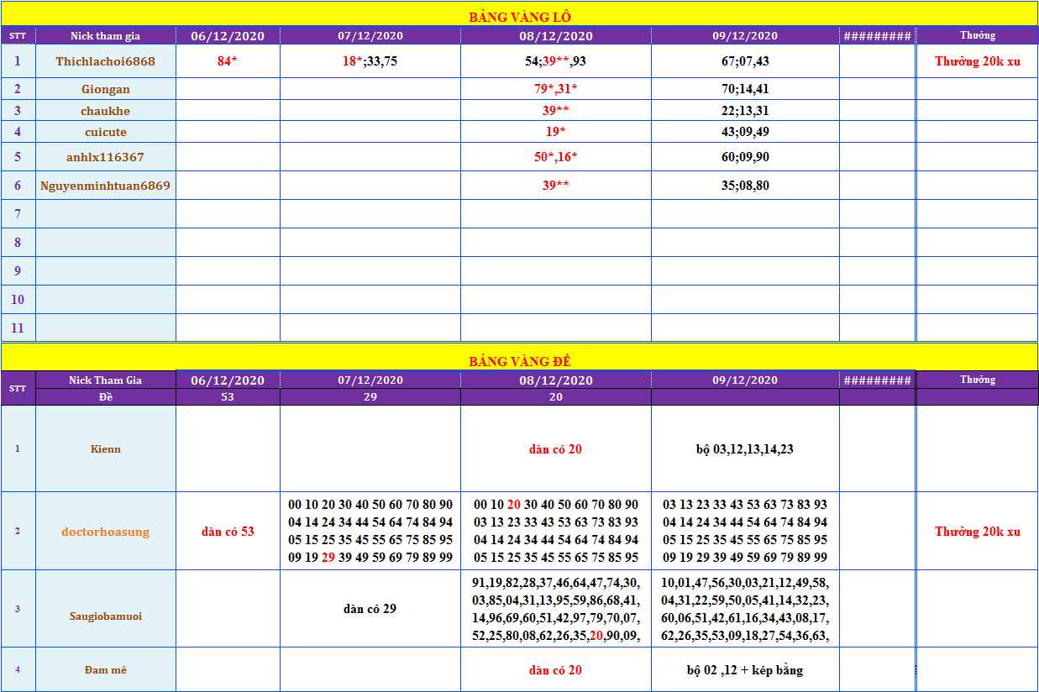Select row number 11 in the Lô table
Image resolution: width=1039 pixels, height=692 pixels.
(18, 328)
